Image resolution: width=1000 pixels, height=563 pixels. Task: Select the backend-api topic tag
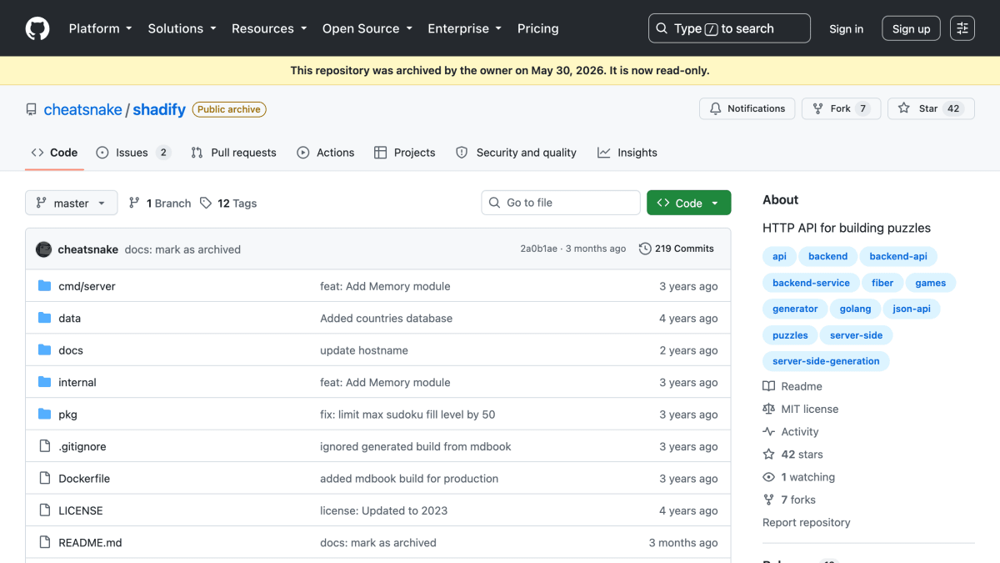(898, 256)
